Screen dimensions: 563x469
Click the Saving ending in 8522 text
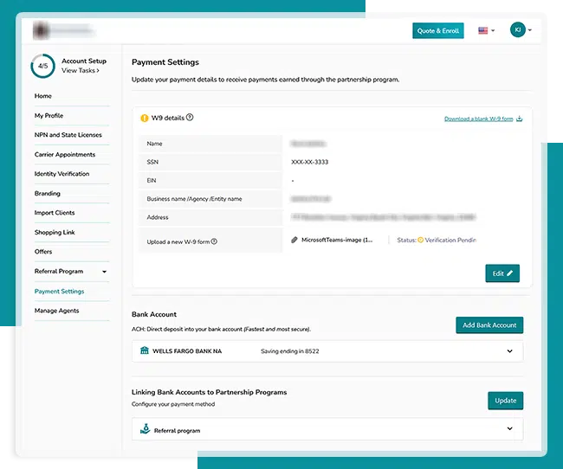coord(290,351)
